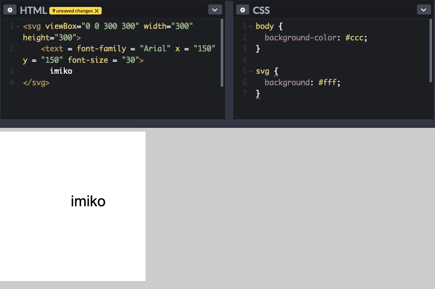The height and width of the screenshot is (289, 435).
Task: Open HTML editor settings gear
Action: 10,10
